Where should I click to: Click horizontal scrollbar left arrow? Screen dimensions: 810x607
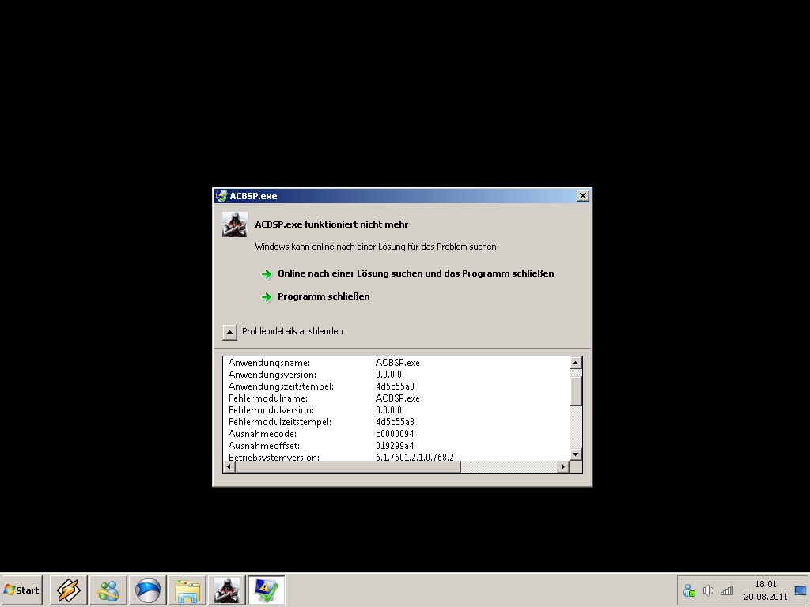229,466
